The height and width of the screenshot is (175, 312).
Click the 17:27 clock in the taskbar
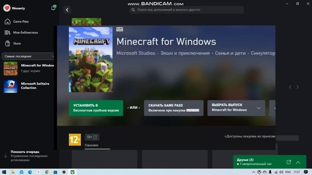(297, 172)
